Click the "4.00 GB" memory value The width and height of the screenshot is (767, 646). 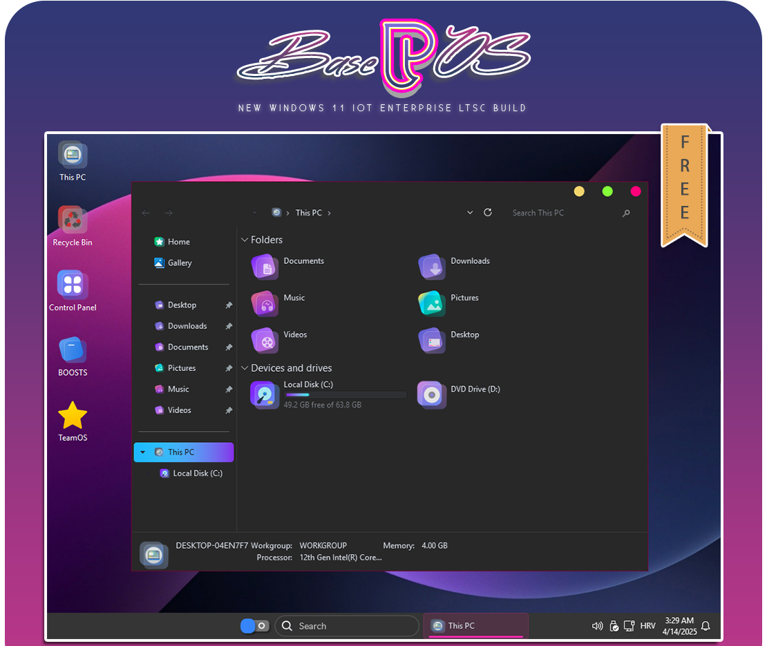coord(435,545)
